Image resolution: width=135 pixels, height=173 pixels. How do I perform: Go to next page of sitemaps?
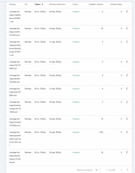[x=127, y=170]
